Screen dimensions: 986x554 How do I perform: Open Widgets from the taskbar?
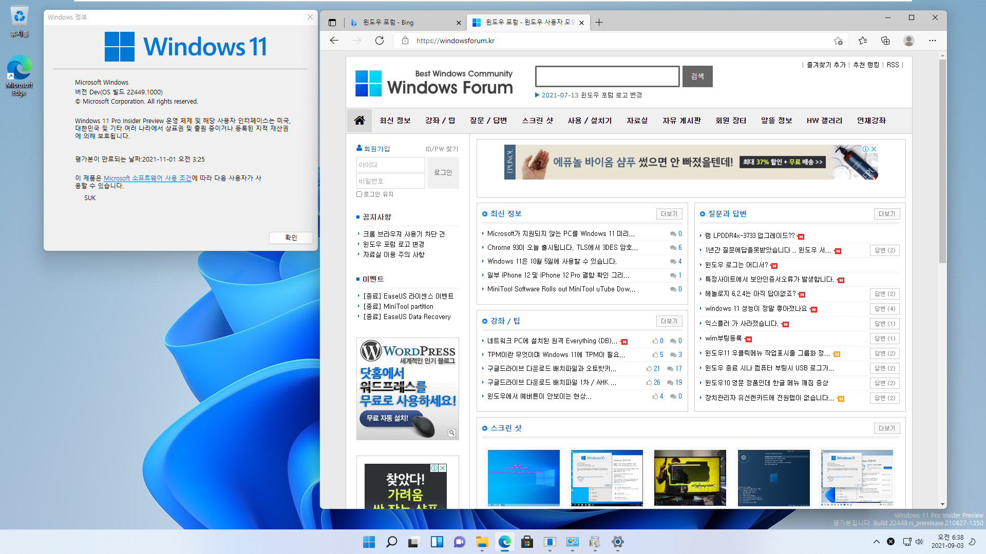click(437, 542)
